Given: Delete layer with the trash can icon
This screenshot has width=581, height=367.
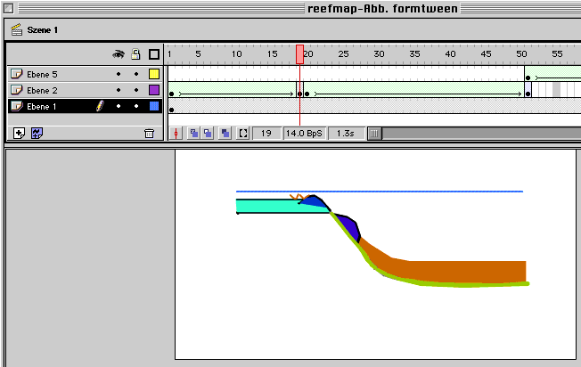Looking at the screenshot, I should point(149,134).
